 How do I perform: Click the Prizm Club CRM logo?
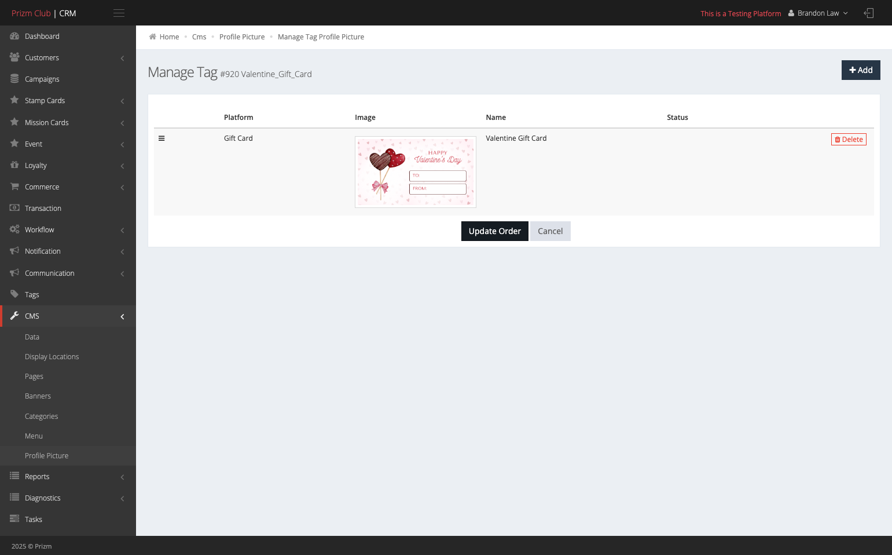click(44, 13)
